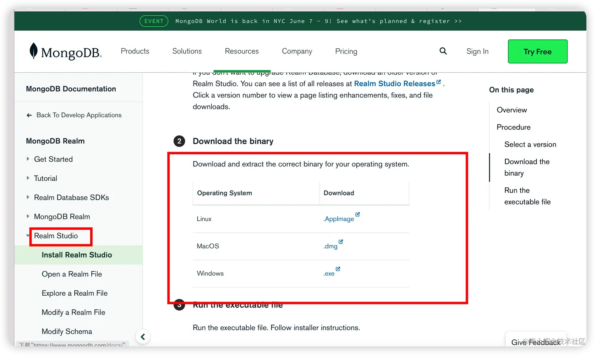Click the MongoDB World event banner text
Image resolution: width=595 pixels, height=355 pixels.
(318, 21)
